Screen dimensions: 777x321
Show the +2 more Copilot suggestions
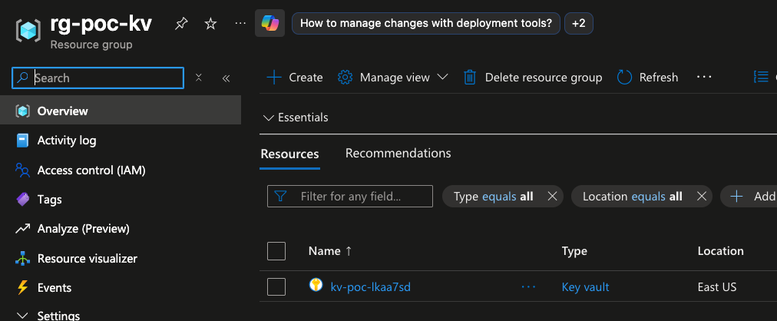pos(579,23)
